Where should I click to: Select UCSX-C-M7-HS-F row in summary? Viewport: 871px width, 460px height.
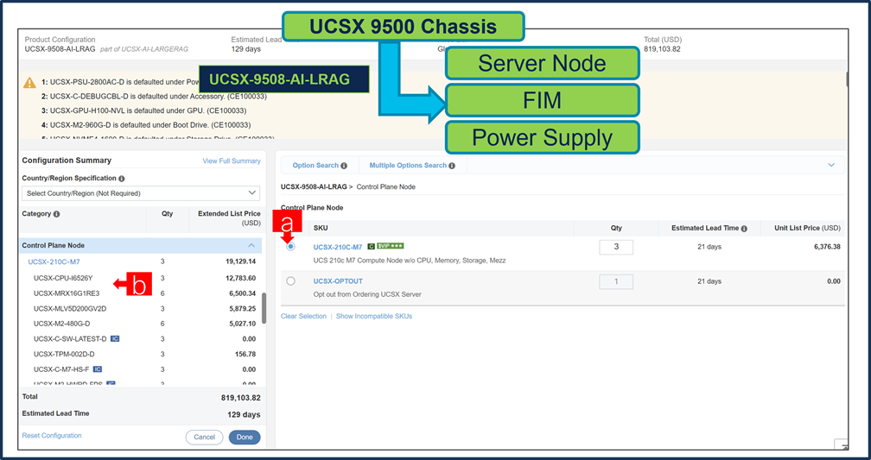(x=141, y=369)
